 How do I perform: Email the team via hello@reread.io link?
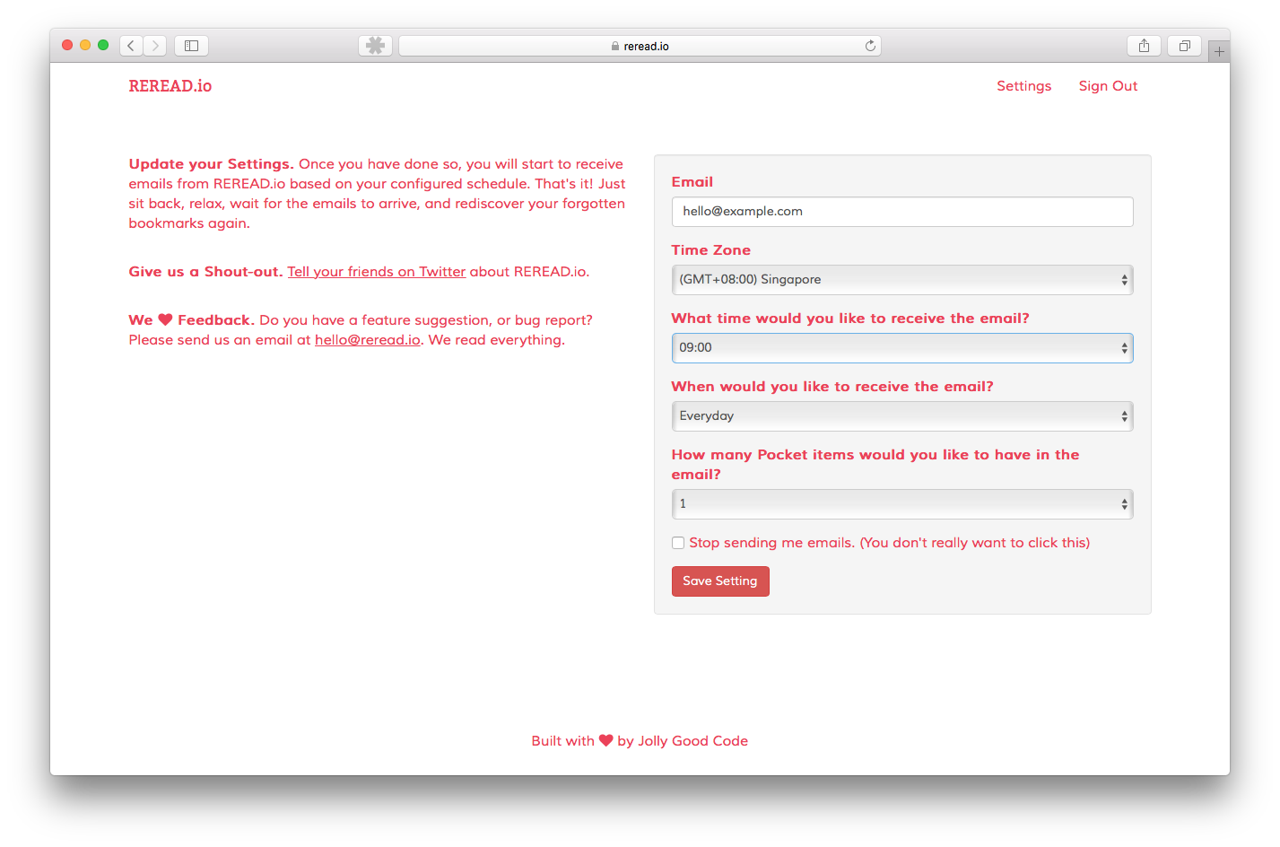367,339
